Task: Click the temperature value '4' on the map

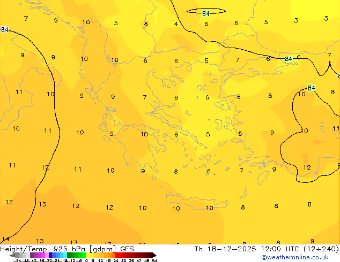Action: coord(176,24)
